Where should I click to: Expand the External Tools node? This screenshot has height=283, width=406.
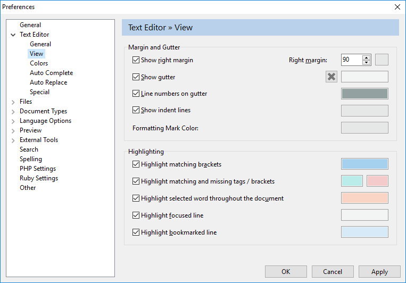click(x=13, y=140)
